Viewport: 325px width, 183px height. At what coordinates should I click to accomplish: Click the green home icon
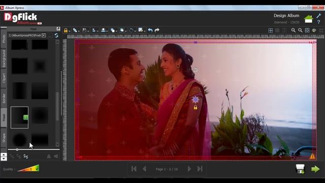point(308,19)
